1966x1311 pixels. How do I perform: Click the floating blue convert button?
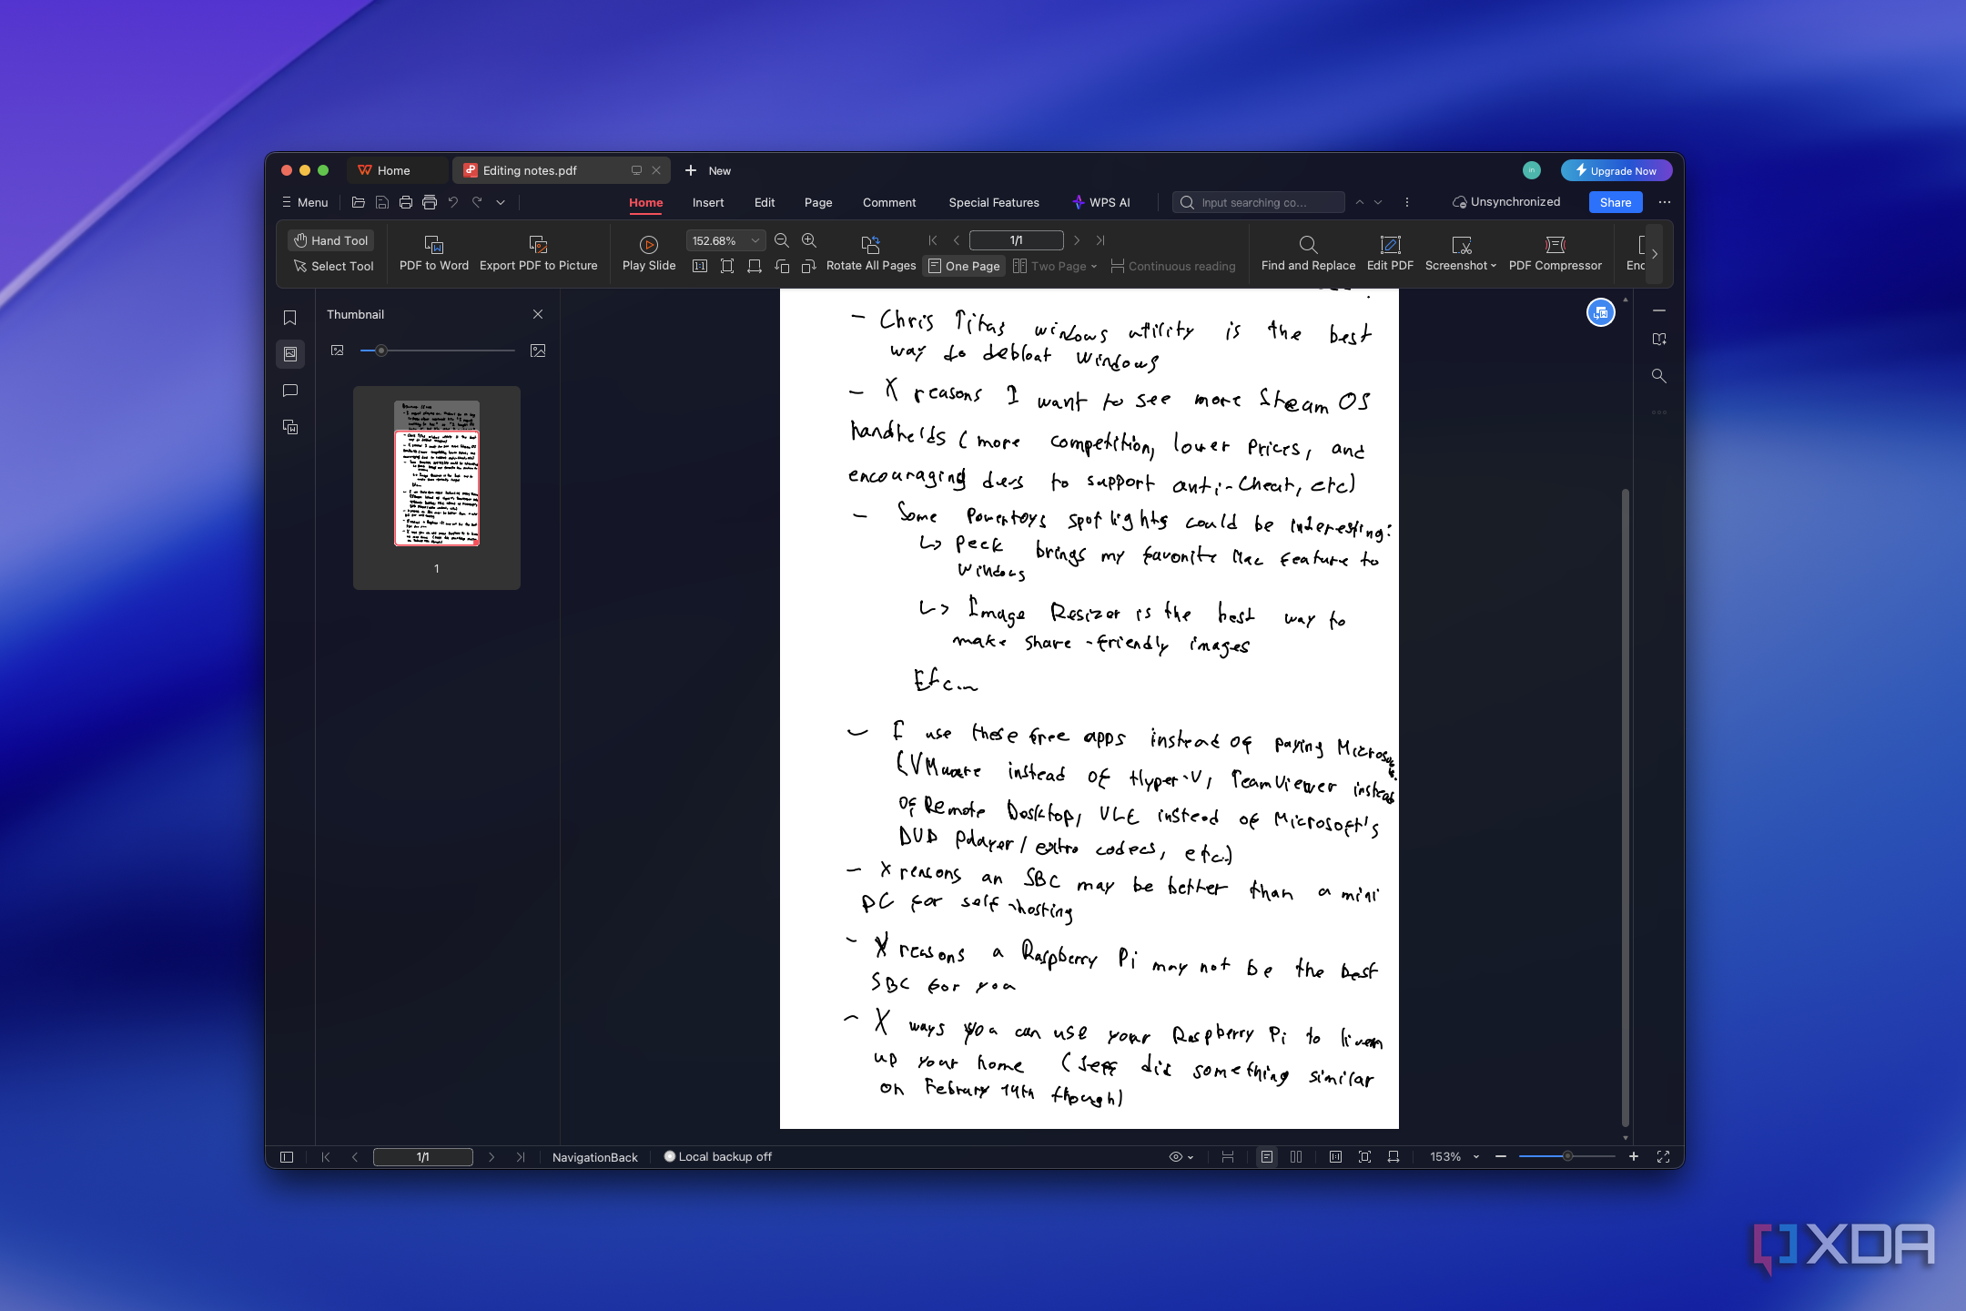click(x=1601, y=313)
